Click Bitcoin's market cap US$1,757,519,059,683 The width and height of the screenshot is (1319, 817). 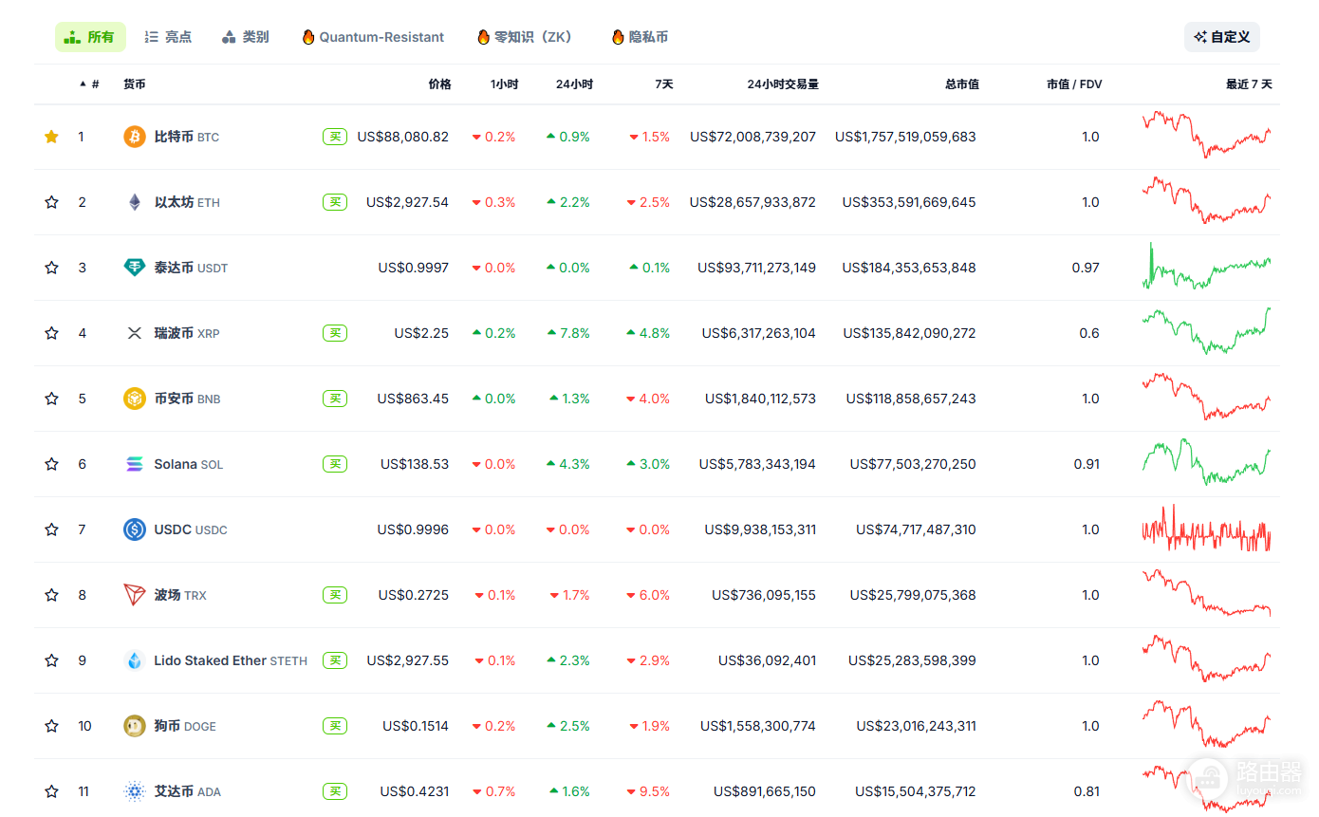coord(905,137)
